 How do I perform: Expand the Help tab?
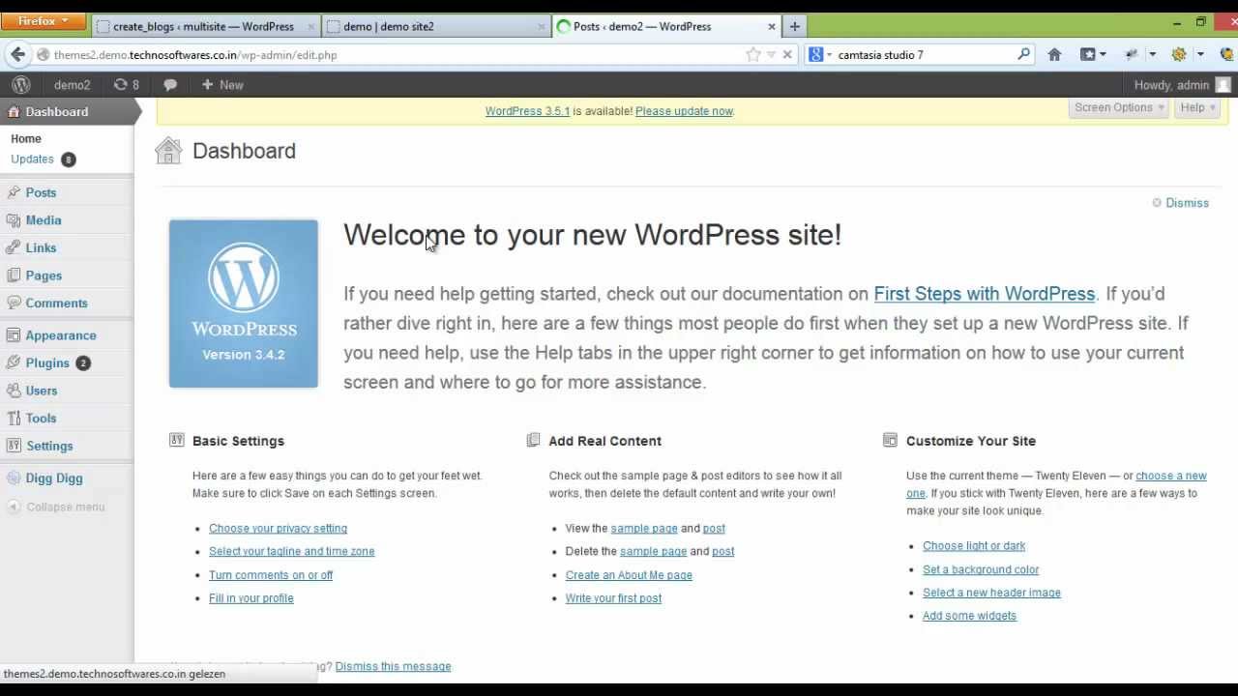(1197, 107)
